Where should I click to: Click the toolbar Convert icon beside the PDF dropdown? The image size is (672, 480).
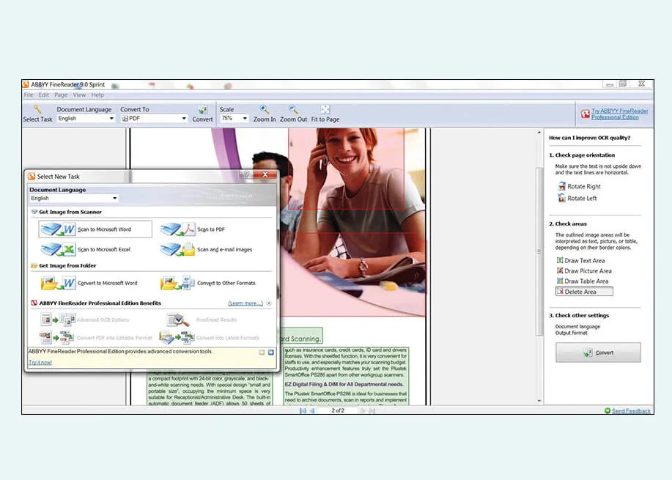[x=203, y=110]
